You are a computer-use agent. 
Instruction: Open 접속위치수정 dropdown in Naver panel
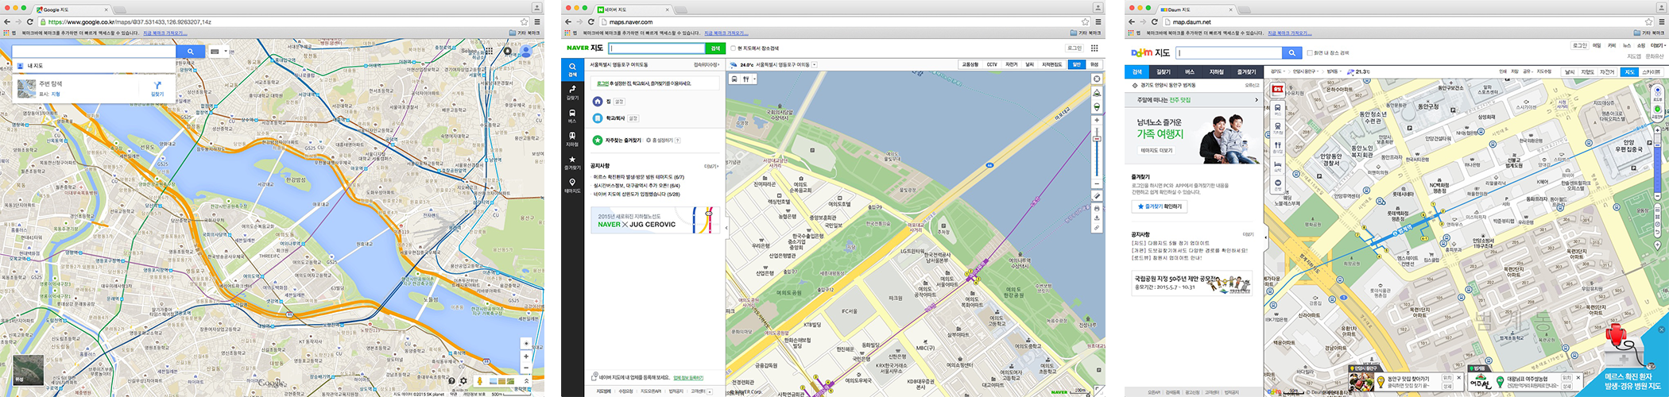pyautogui.click(x=707, y=64)
